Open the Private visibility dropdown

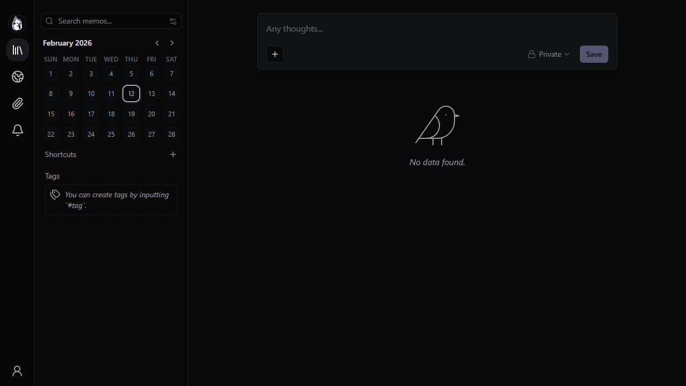point(549,54)
